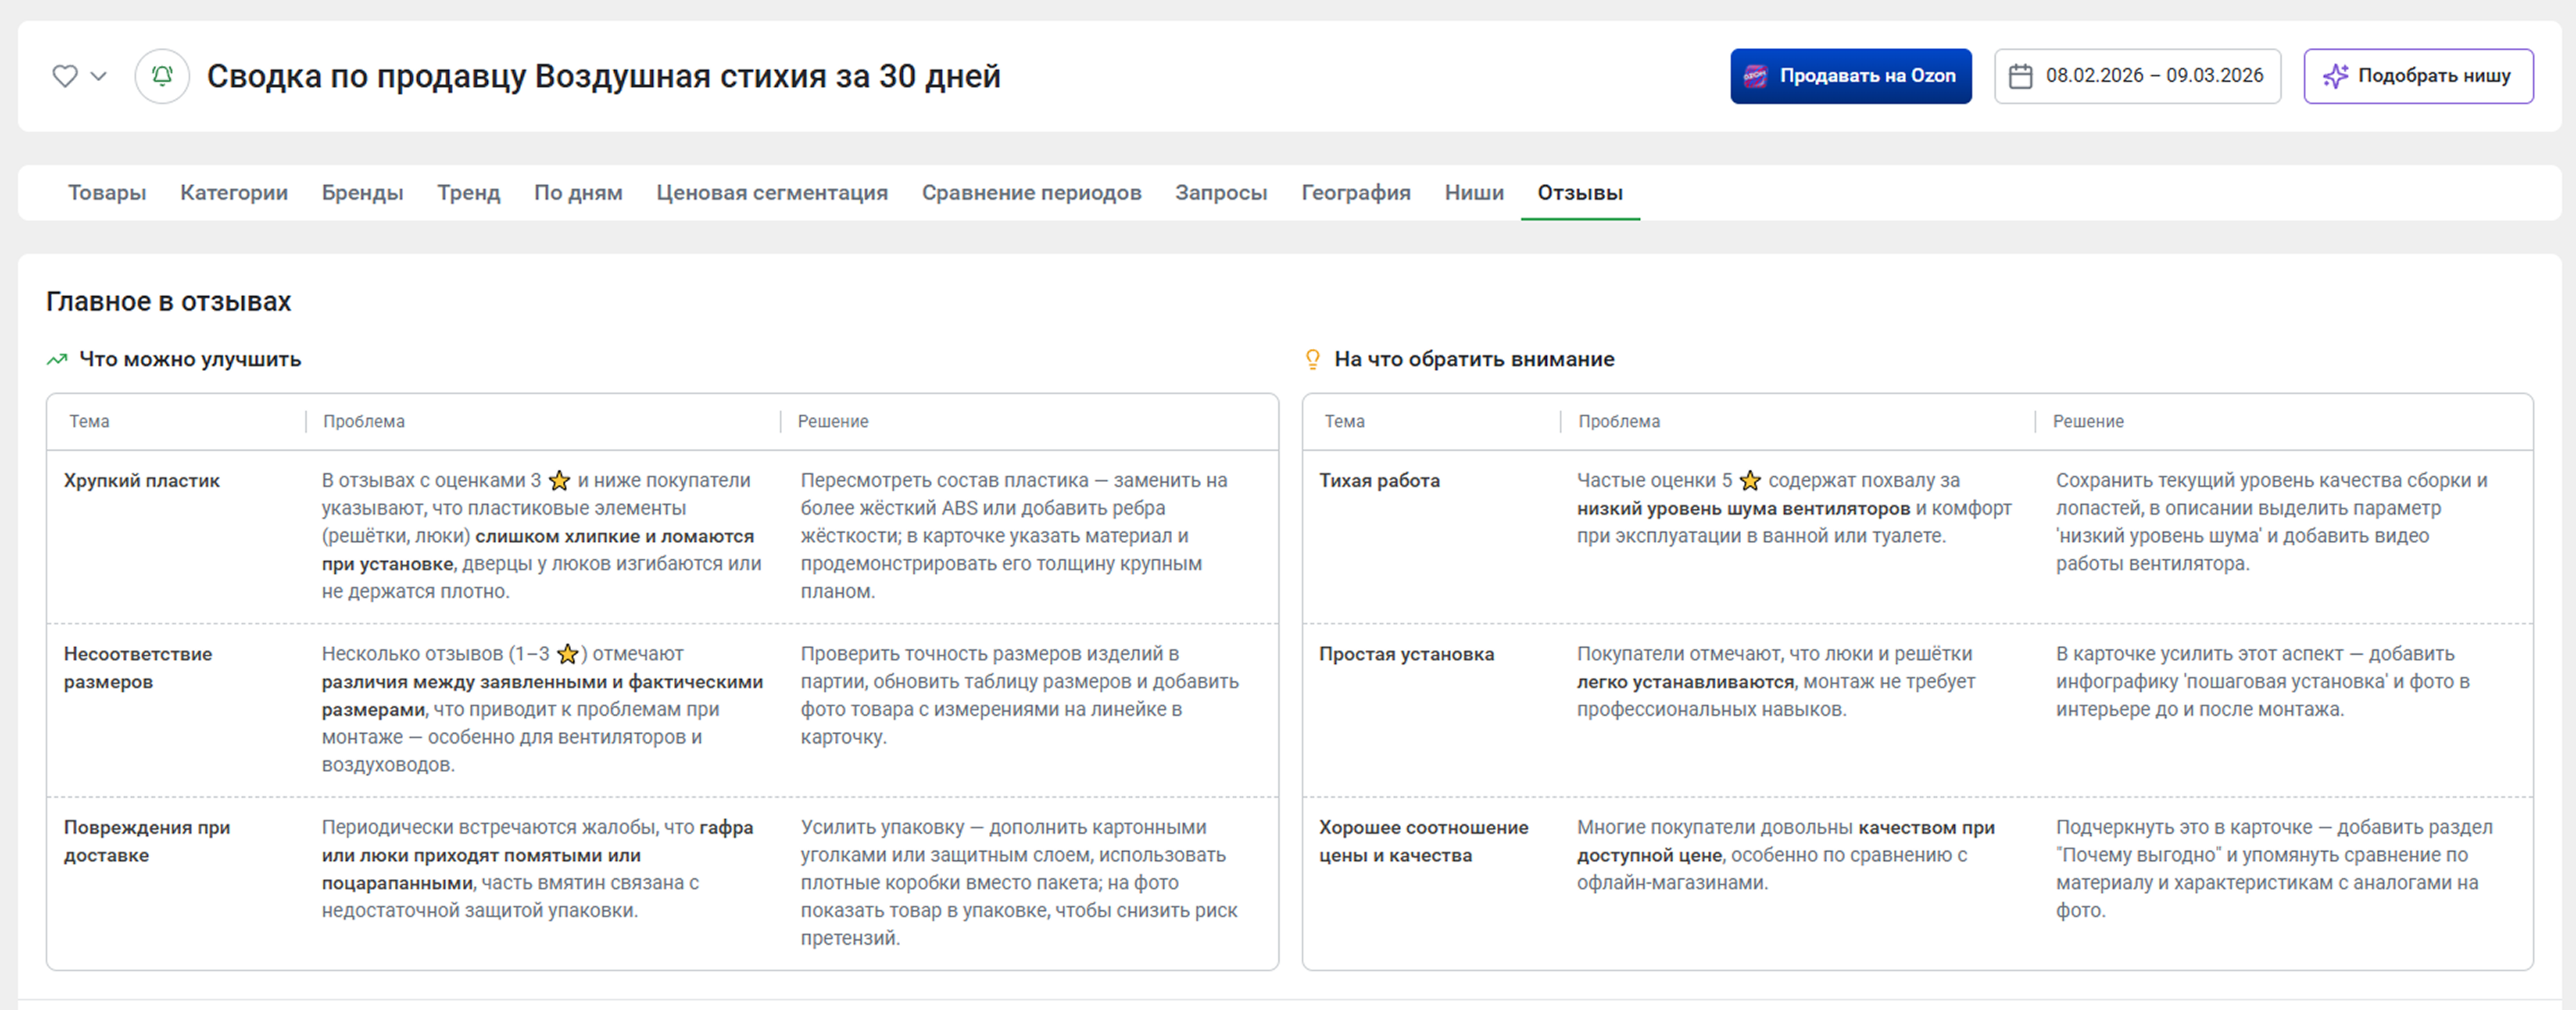The image size is (2576, 1010).
Task: Open the Категории tab
Action: (x=234, y=193)
